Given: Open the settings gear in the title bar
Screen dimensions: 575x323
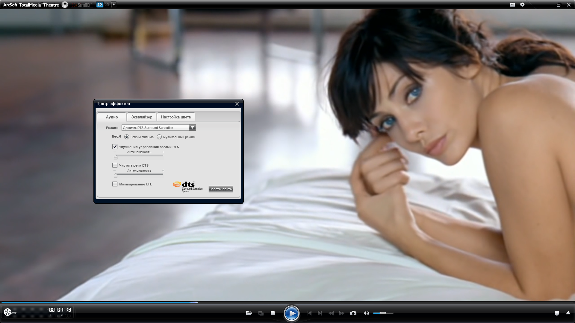Looking at the screenshot, I should click(x=522, y=5).
